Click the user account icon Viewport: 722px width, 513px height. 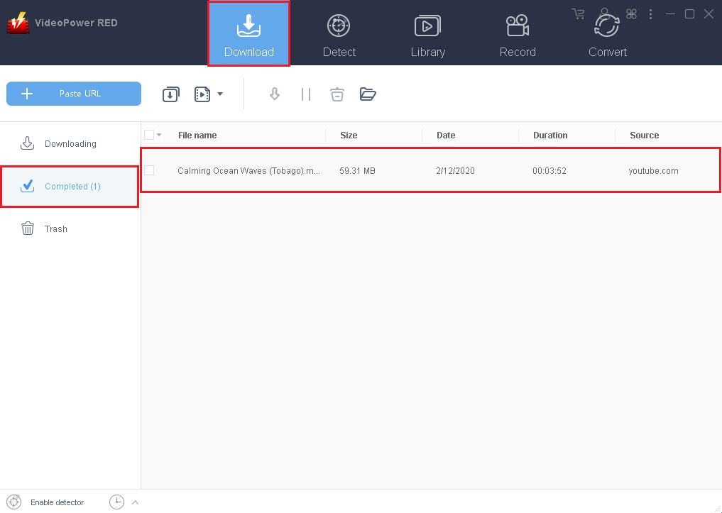pos(605,14)
